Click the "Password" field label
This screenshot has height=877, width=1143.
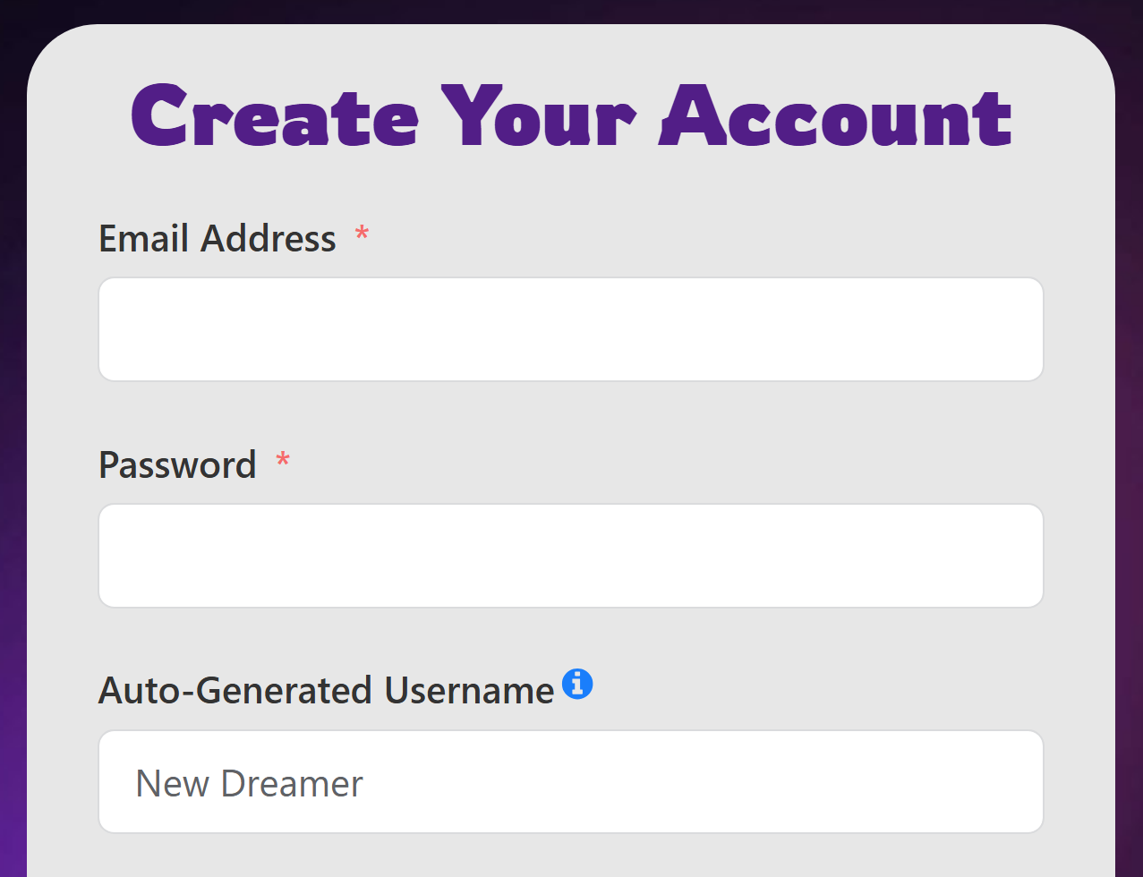[177, 465]
